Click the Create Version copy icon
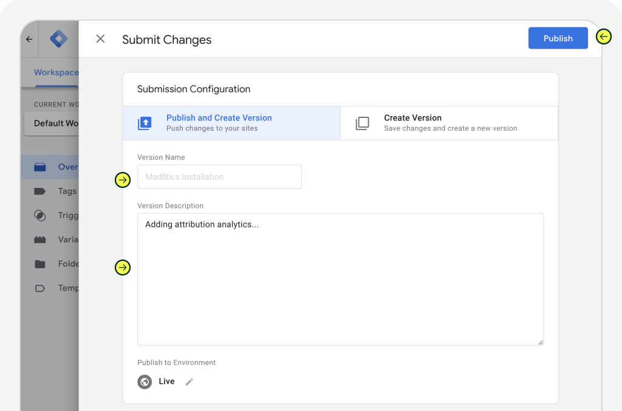The width and height of the screenshot is (622, 411). tap(362, 123)
